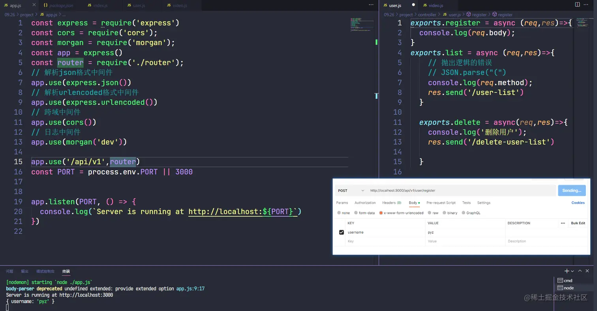Open Authorization tab in Postman

(x=365, y=203)
